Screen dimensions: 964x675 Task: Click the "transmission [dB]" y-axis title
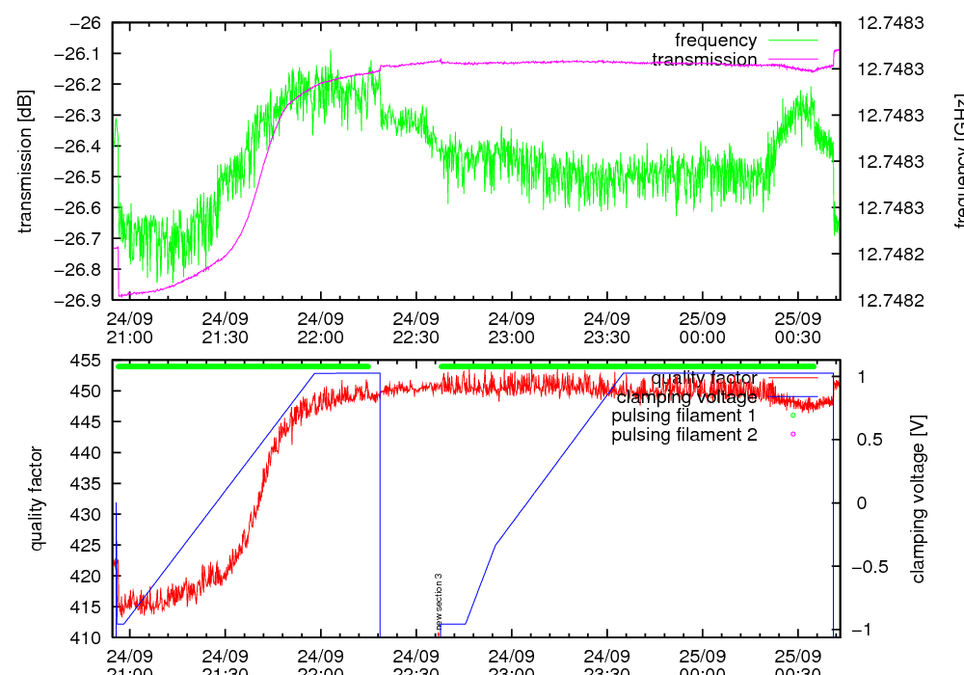point(25,161)
